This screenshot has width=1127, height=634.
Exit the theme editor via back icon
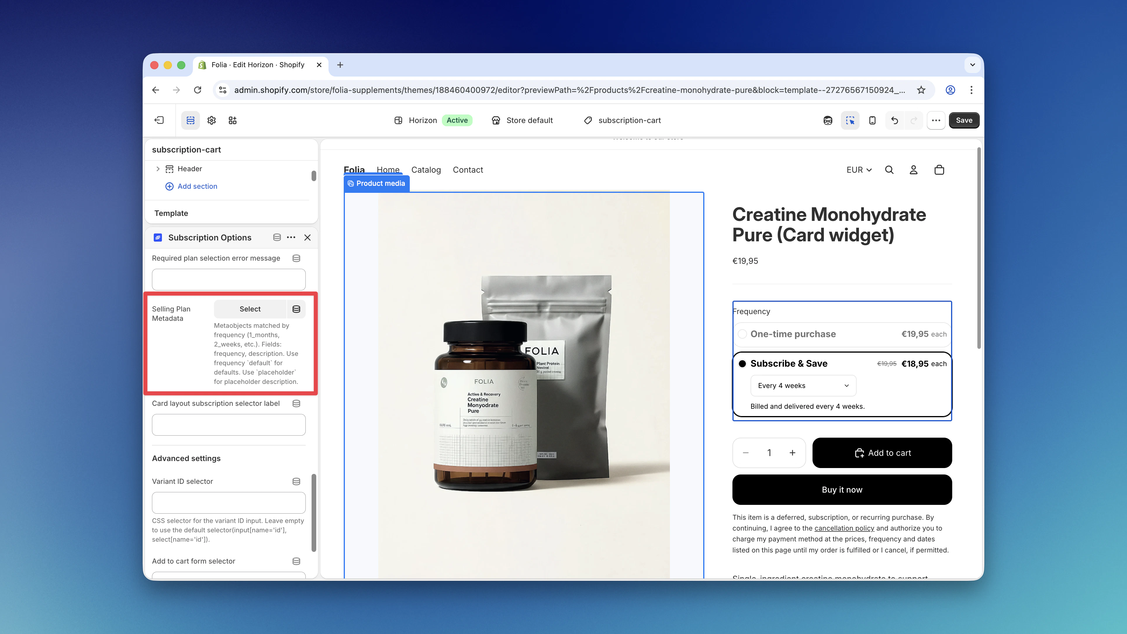coord(159,120)
